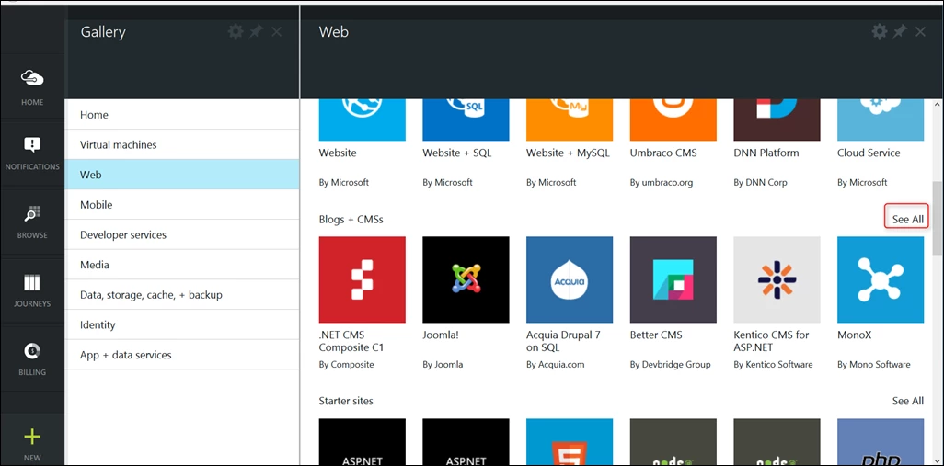The width and height of the screenshot is (944, 466).
Task: Open the Joomla! icon tile
Action: [466, 279]
